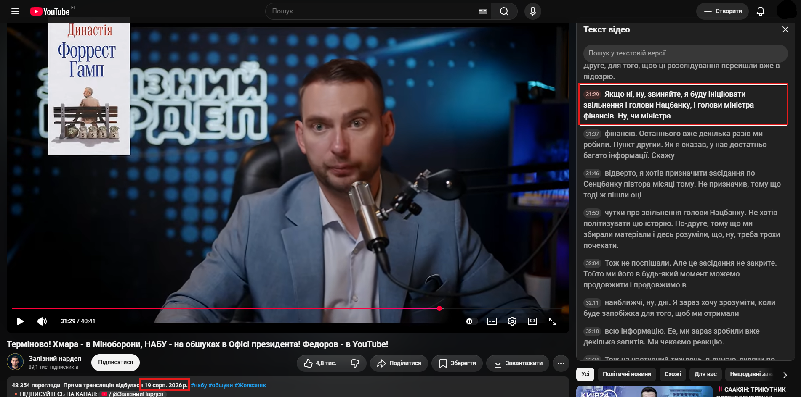Go to YouTube home via logo
The height and width of the screenshot is (397, 801).
[x=50, y=11]
